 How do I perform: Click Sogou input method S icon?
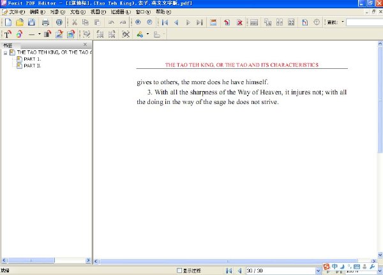tap(326, 267)
